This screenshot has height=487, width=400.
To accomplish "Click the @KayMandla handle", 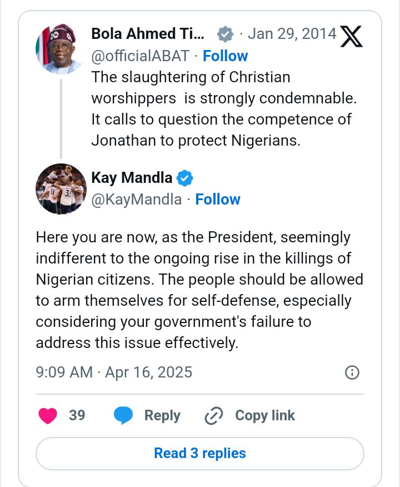I will [136, 200].
